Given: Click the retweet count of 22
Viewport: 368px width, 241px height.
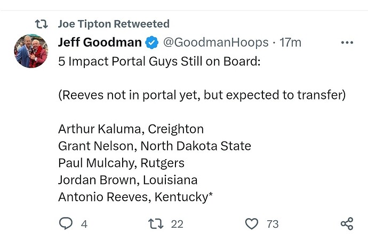Looking at the screenshot, I should pos(177,224).
